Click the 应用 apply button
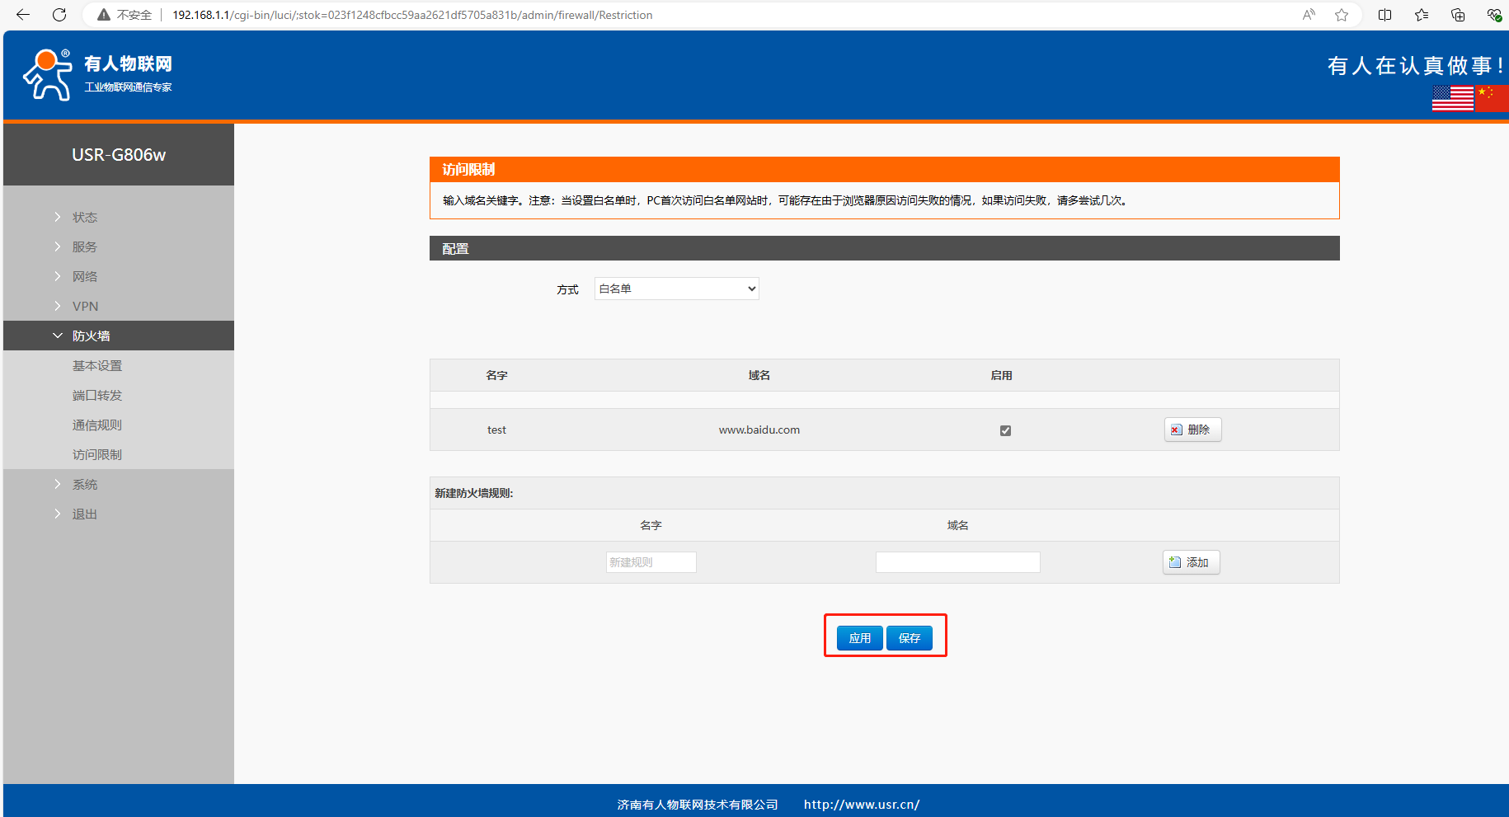 click(x=859, y=638)
